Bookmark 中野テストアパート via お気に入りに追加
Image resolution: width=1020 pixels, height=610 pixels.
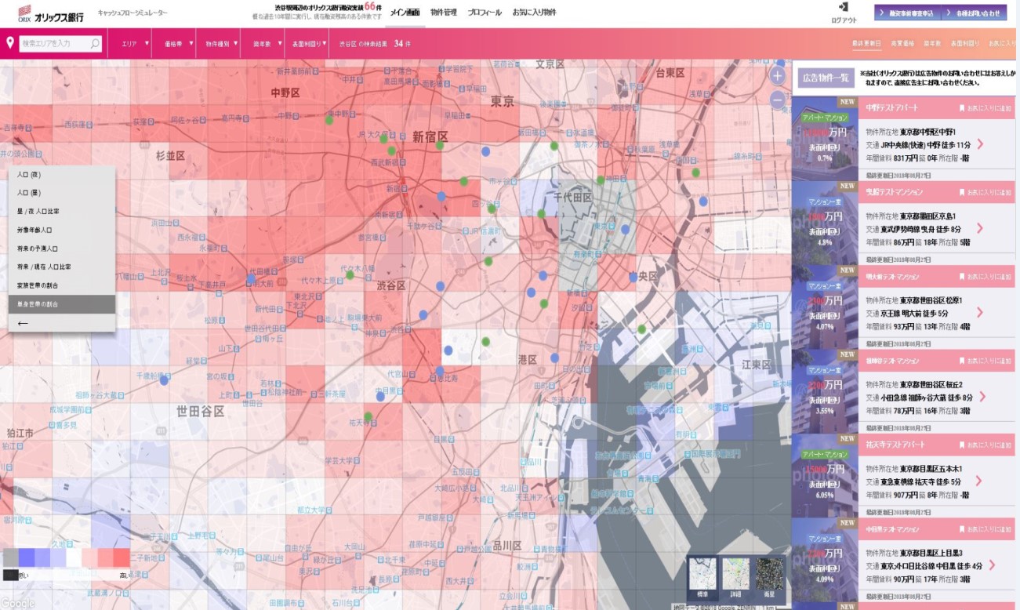click(x=985, y=107)
